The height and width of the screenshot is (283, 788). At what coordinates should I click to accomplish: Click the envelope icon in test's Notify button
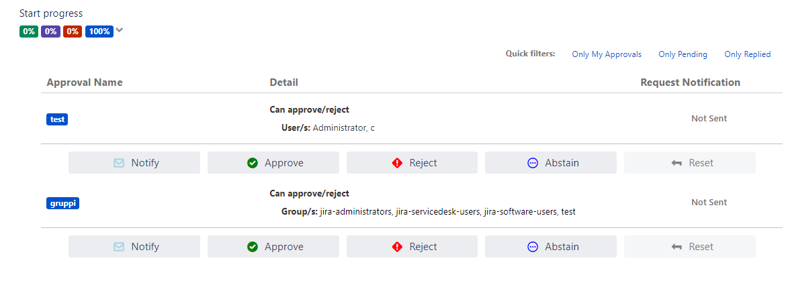[119, 163]
